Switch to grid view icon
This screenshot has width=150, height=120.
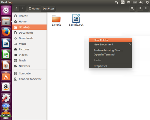pyautogui.click(x=146, y=8)
